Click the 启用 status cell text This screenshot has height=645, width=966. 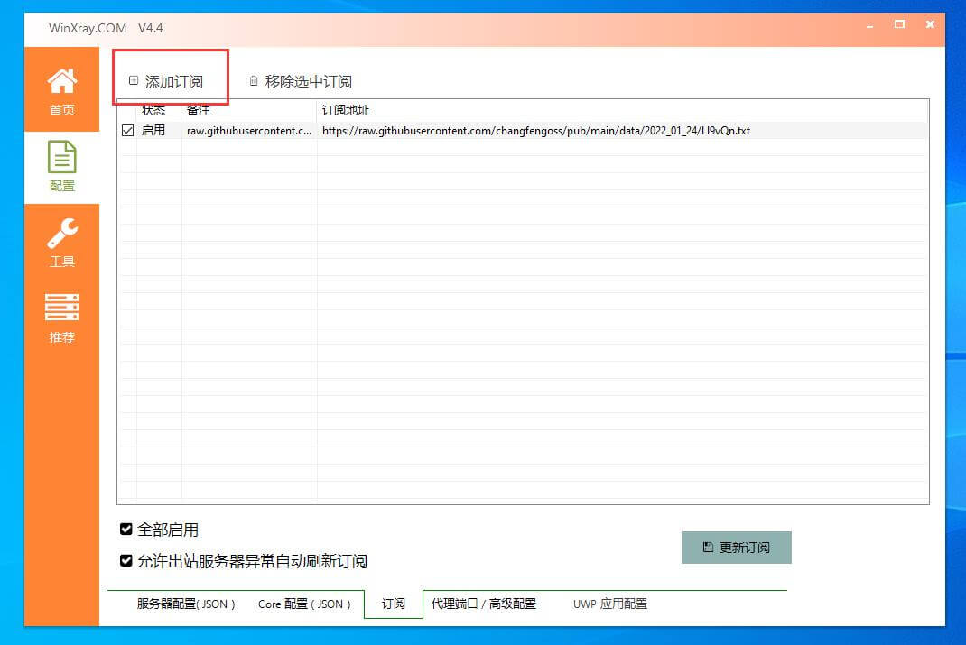[153, 131]
